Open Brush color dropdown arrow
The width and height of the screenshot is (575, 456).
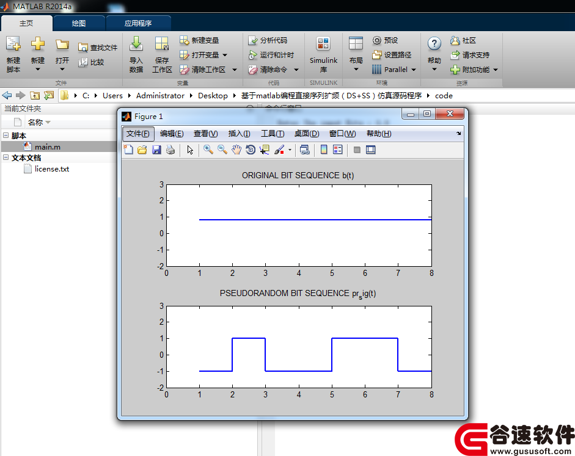point(290,150)
